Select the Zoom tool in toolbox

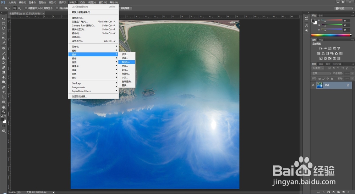tap(4, 112)
